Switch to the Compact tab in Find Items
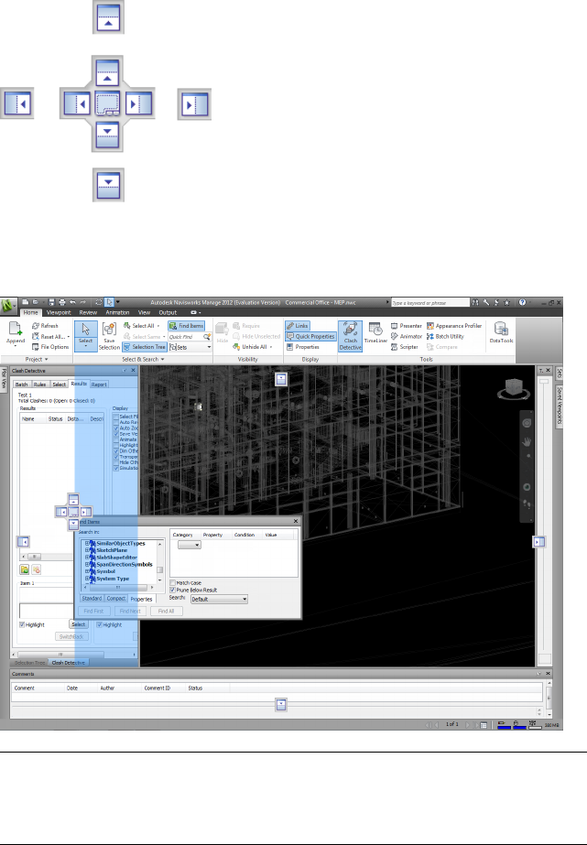This screenshot has height=845, width=587. click(x=116, y=598)
